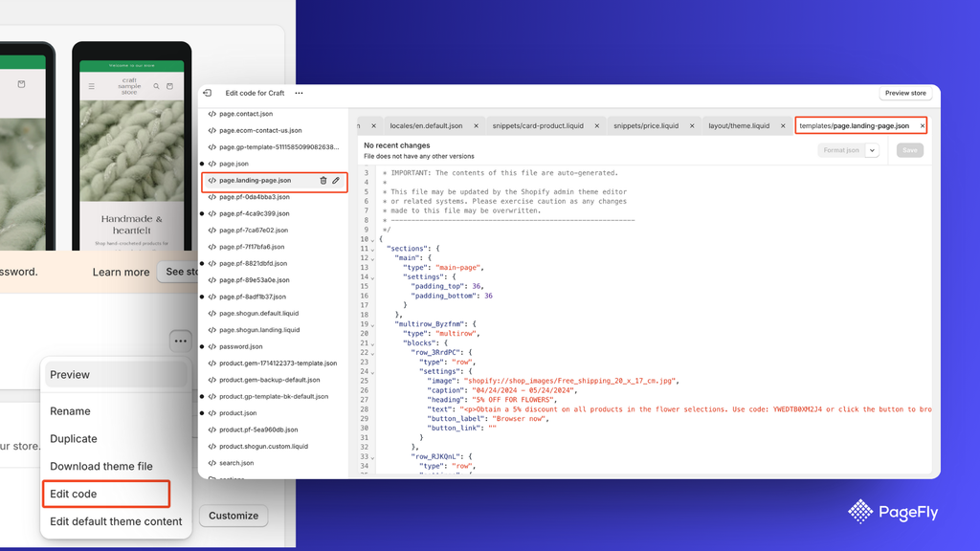Click the Customize button
The width and height of the screenshot is (980, 551).
[x=234, y=516]
